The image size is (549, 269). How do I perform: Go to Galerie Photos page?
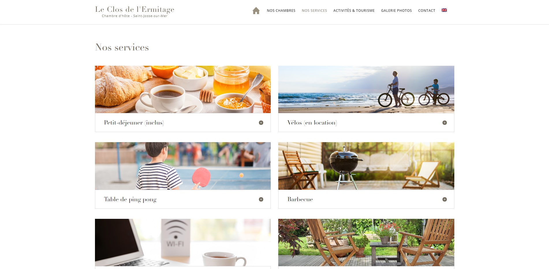click(x=396, y=11)
